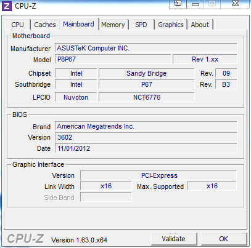Click the BIOS Version 3602 field
The image size is (251, 248).
point(146,137)
